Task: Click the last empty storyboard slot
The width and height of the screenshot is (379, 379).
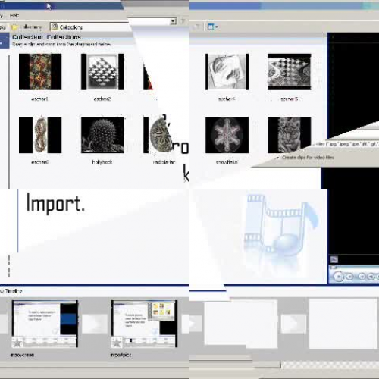Action: point(343,324)
